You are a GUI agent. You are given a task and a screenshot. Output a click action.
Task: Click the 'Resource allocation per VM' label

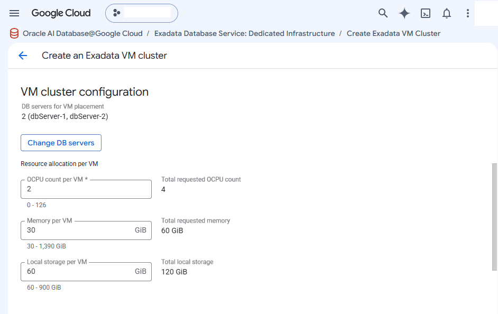(59, 164)
